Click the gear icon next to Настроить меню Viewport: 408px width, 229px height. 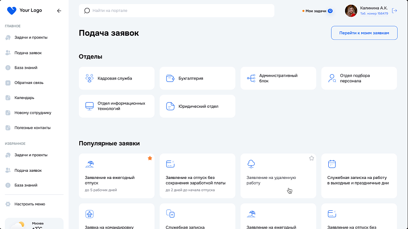click(x=7, y=204)
